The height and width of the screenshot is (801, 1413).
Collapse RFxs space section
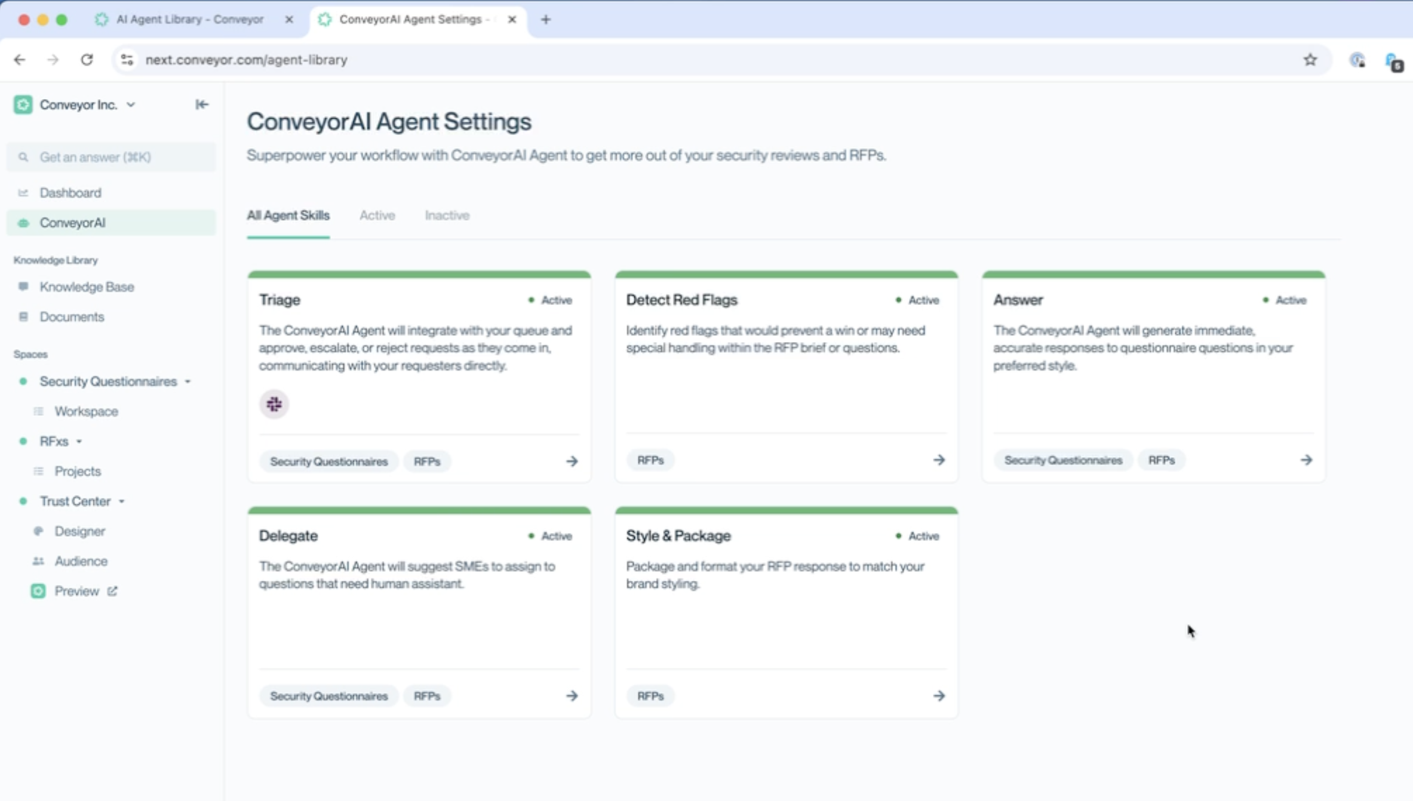coord(79,441)
